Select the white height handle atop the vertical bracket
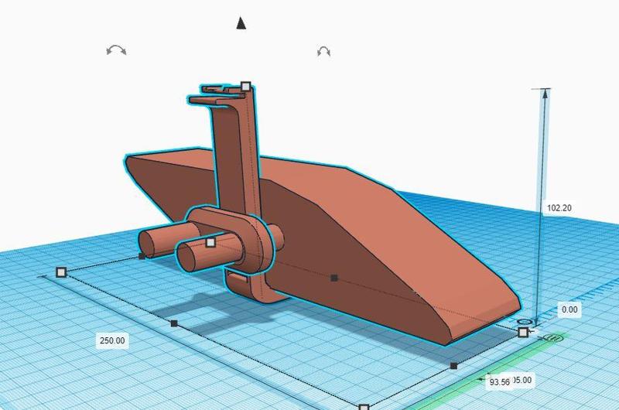619x410 pixels. click(245, 86)
